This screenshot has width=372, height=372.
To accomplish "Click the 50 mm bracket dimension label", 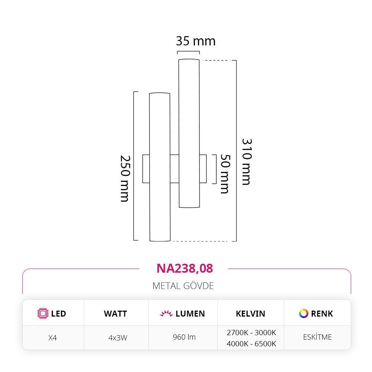I will 225,174.
